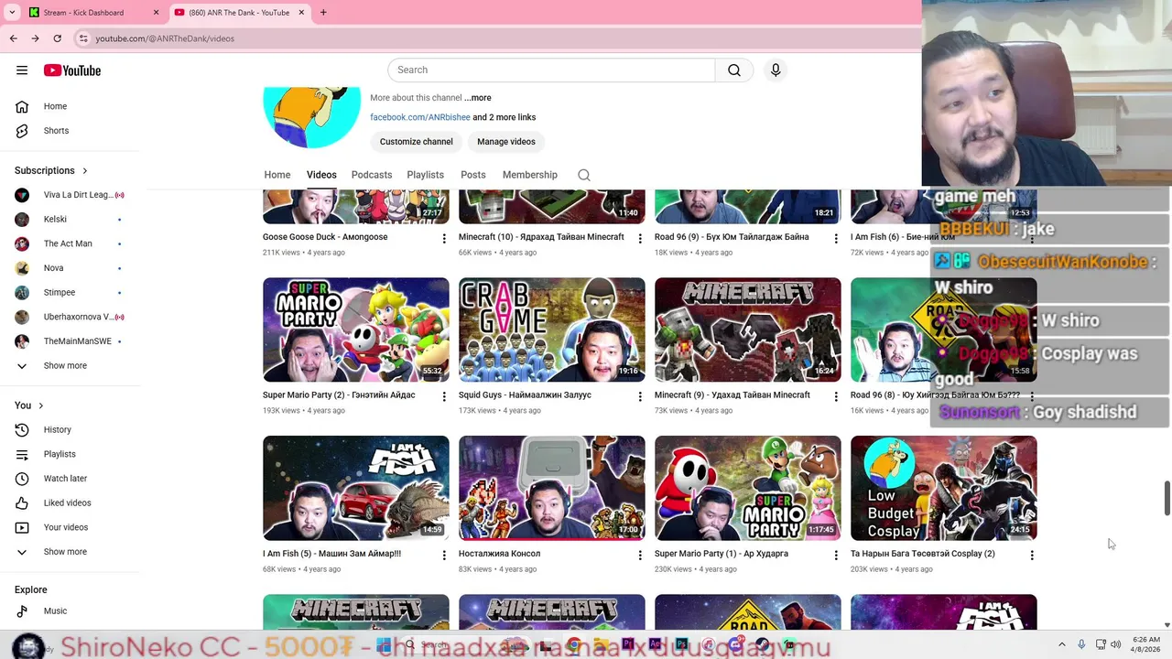This screenshot has width=1172, height=659.
Task: Go forward in the browser
Action: [35, 38]
